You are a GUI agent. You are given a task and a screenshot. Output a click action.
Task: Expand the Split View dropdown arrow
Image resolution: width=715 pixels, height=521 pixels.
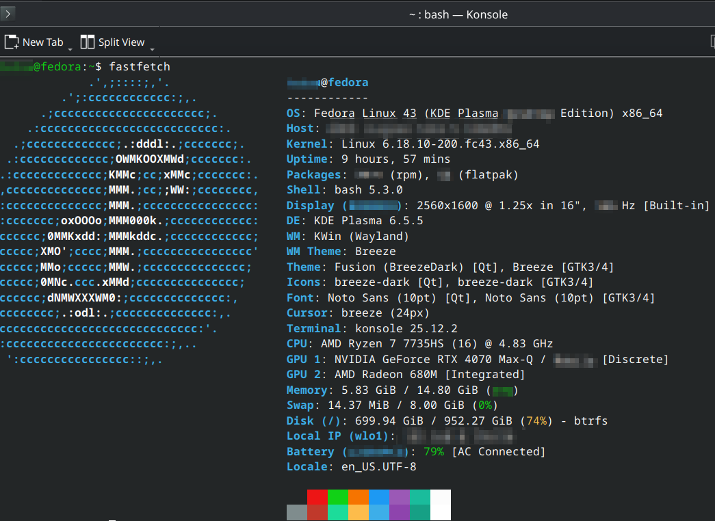151,49
